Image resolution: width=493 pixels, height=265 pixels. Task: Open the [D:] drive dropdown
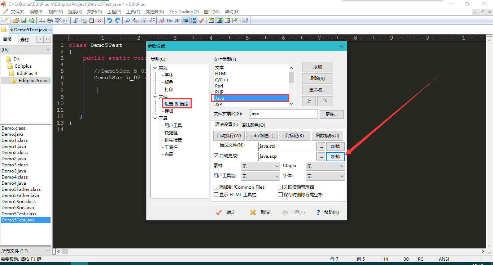(x=26, y=49)
